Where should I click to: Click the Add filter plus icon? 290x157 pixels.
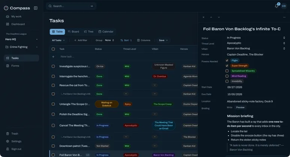click(x=75, y=40)
